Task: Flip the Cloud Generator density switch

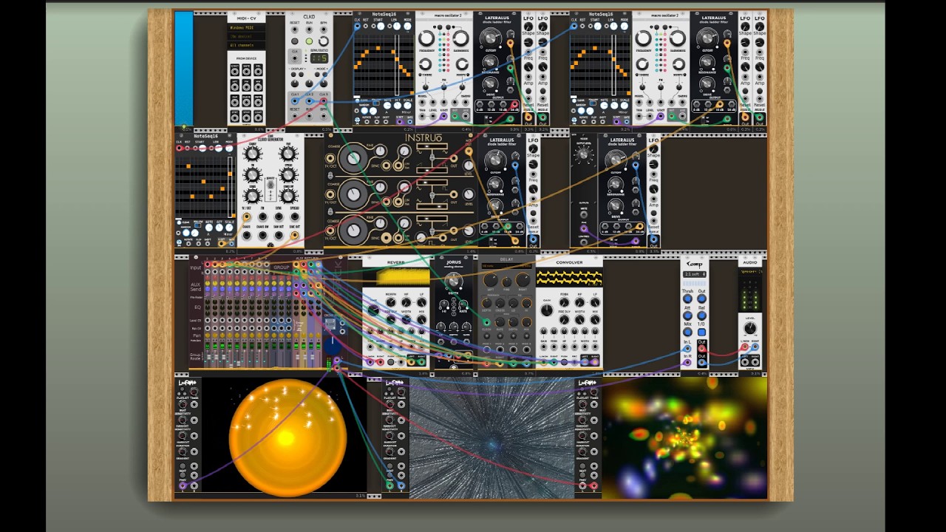Action: click(270, 184)
